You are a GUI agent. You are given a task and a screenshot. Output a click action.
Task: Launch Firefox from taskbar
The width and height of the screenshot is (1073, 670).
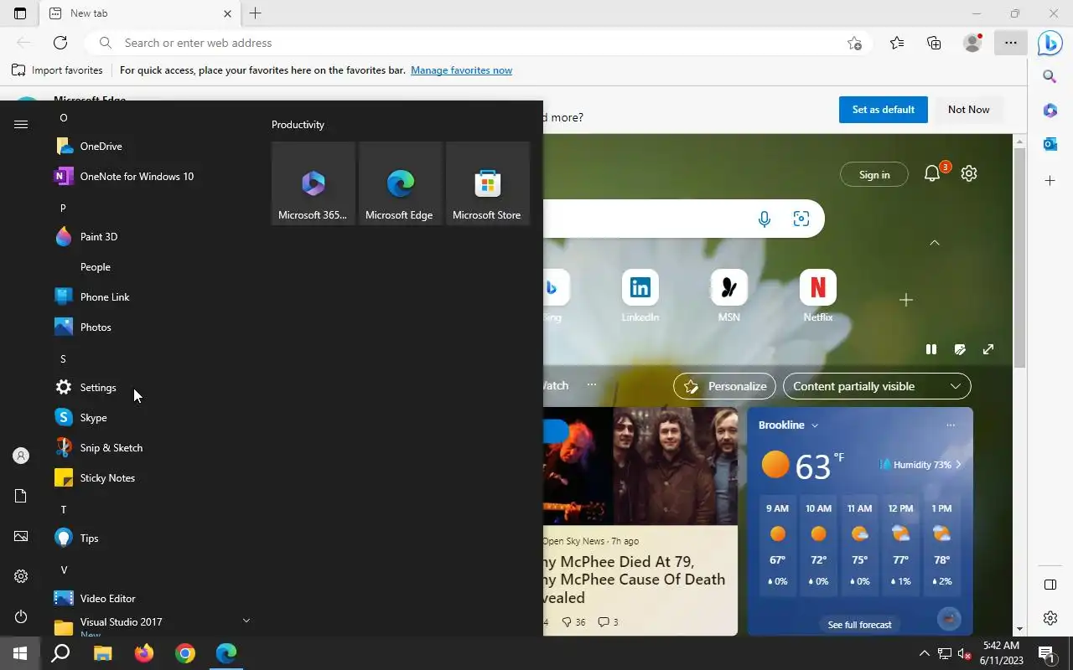144,653
